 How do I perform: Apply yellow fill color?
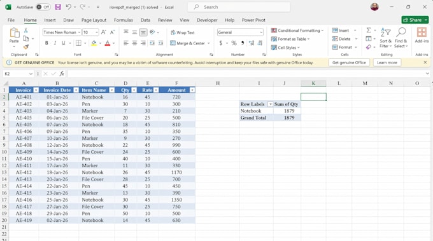point(94,43)
